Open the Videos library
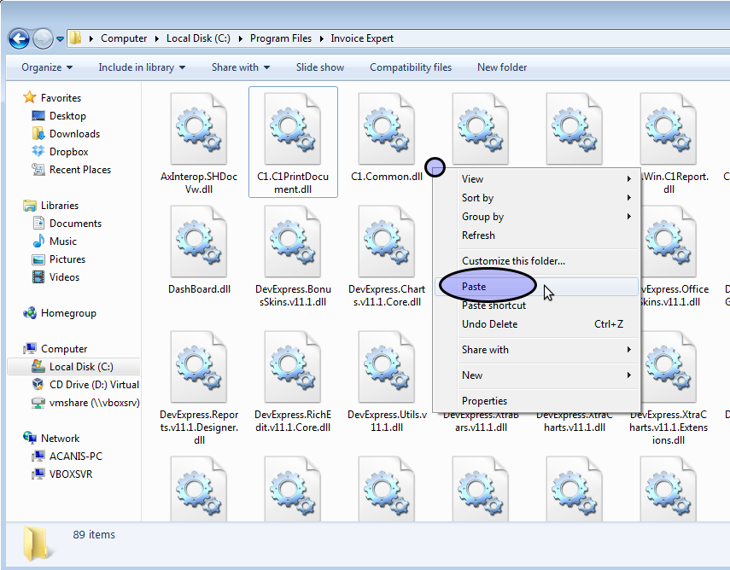Viewport: 730px width, 570px height. (64, 277)
